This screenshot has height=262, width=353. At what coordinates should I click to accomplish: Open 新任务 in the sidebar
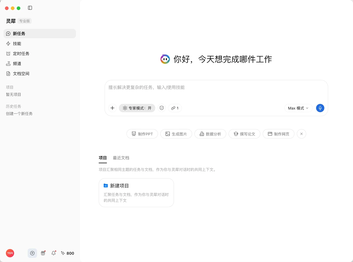40,34
